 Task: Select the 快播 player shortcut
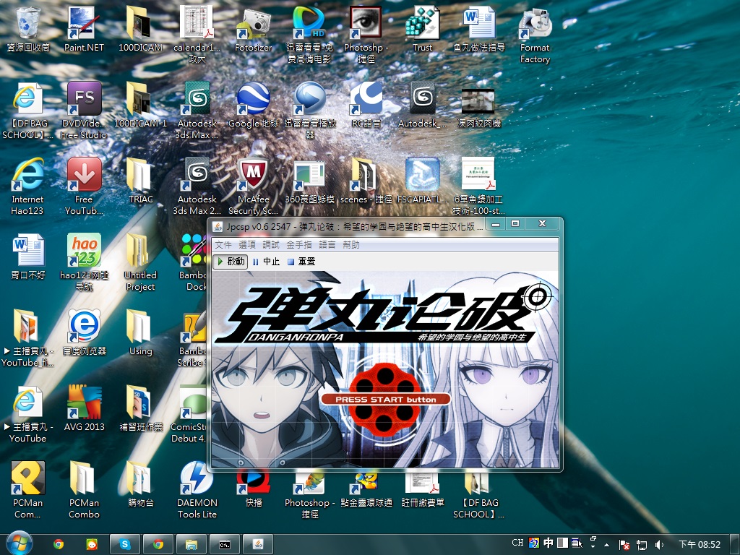(x=254, y=489)
